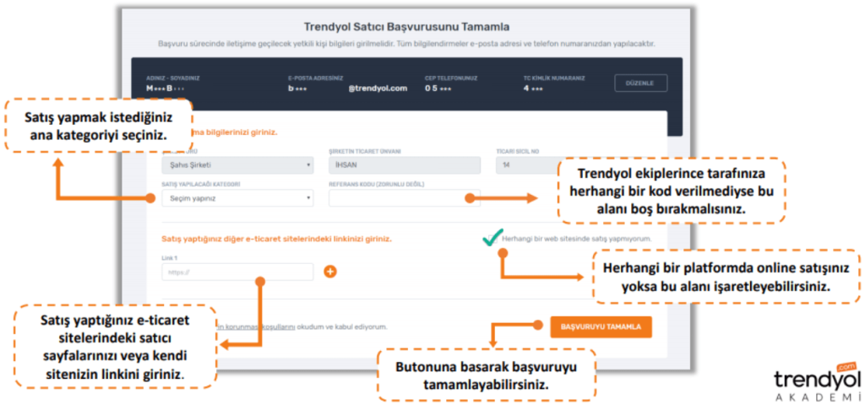Click the Cep Telefonunuz number in header
Screen dimensions: 865x410
[438, 88]
